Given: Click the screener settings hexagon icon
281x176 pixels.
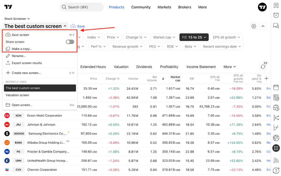Looking at the screenshot, I should pos(254,26).
